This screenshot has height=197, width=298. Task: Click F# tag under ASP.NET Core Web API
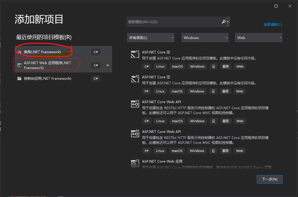click(x=146, y=151)
